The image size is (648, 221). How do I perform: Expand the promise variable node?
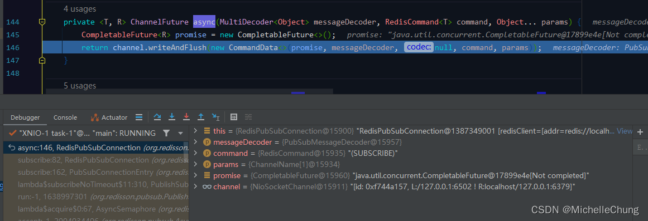196,176
